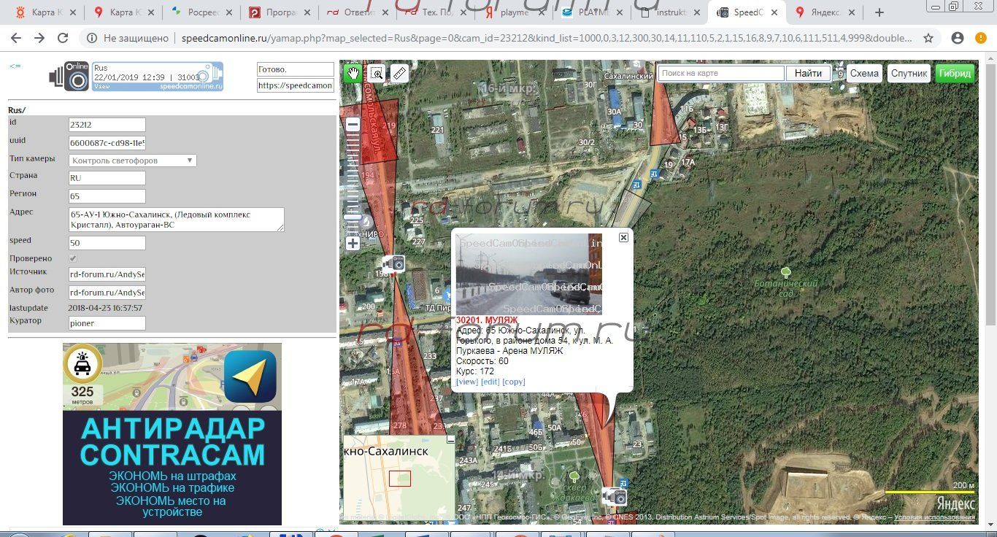Select the ruler distance tool
This screenshot has height=537, width=997.
click(399, 73)
